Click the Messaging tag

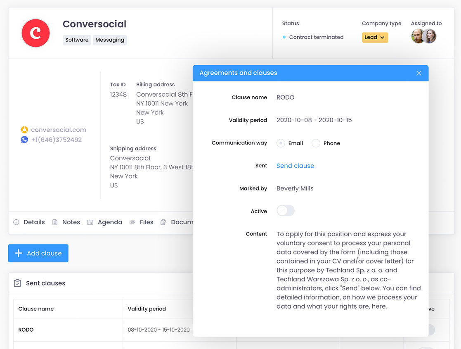click(x=110, y=40)
